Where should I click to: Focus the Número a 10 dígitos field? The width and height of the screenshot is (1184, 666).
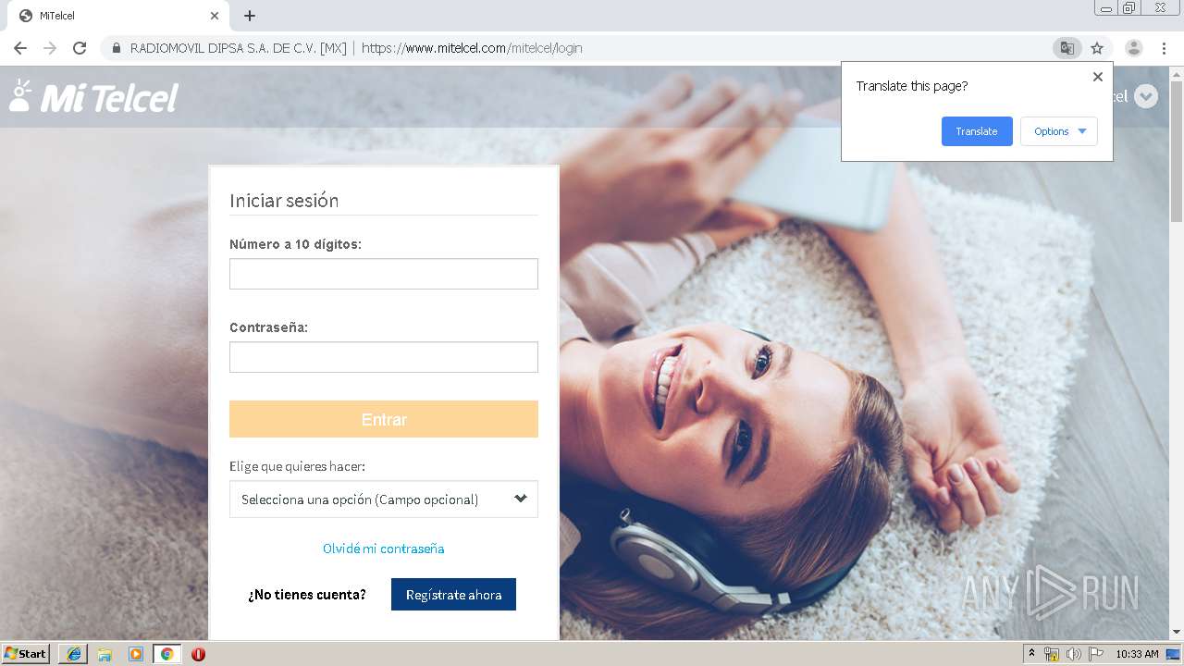(384, 274)
